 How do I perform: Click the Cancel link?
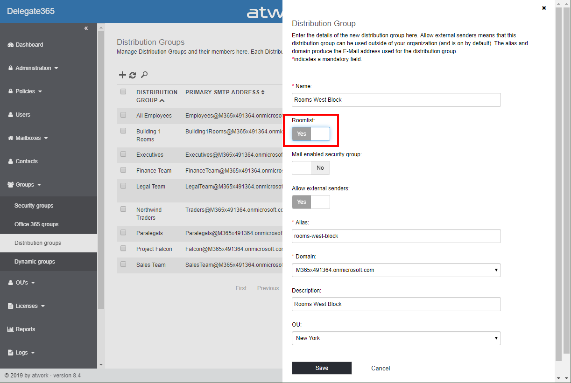[381, 369]
